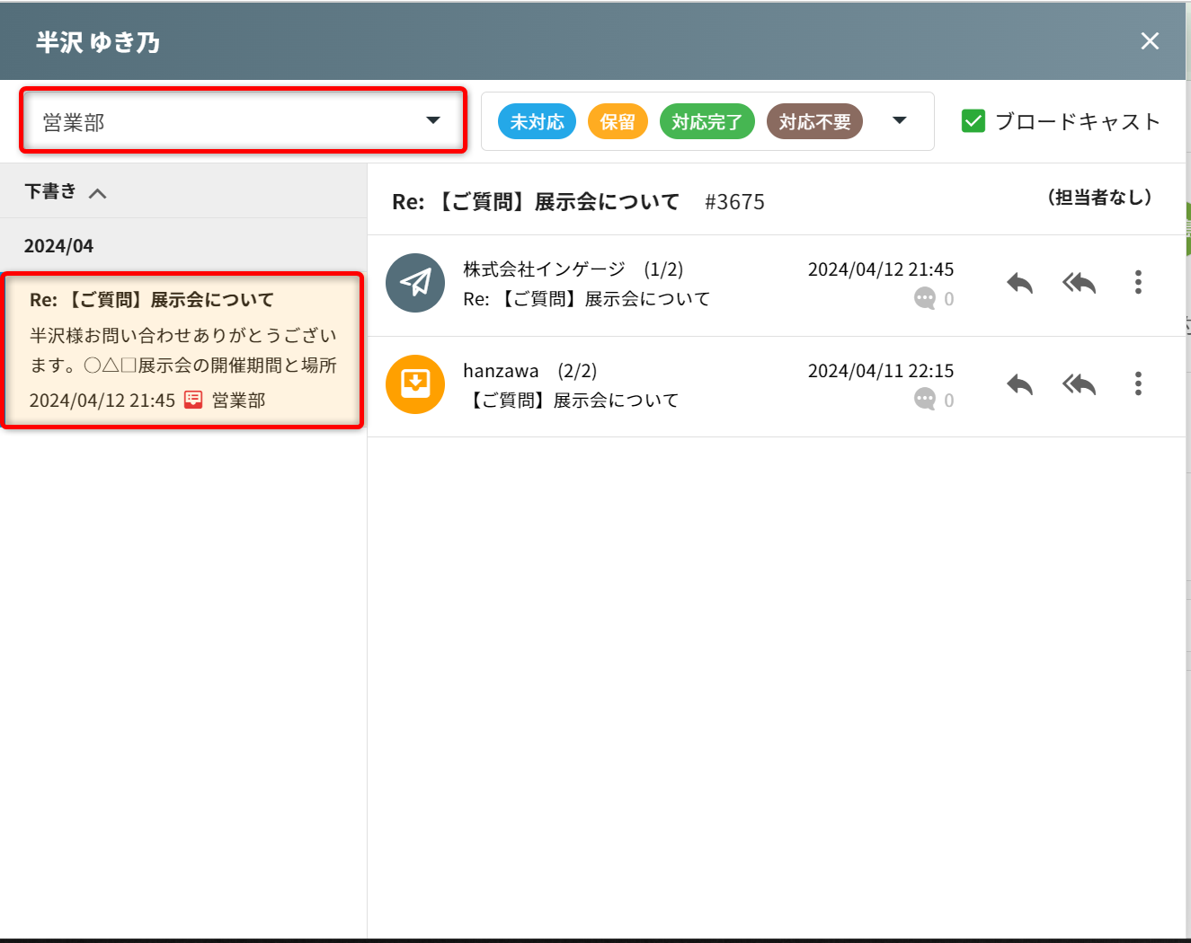
Task: Click comment bubble on 株式会社インゲージ message
Action: pos(925,298)
